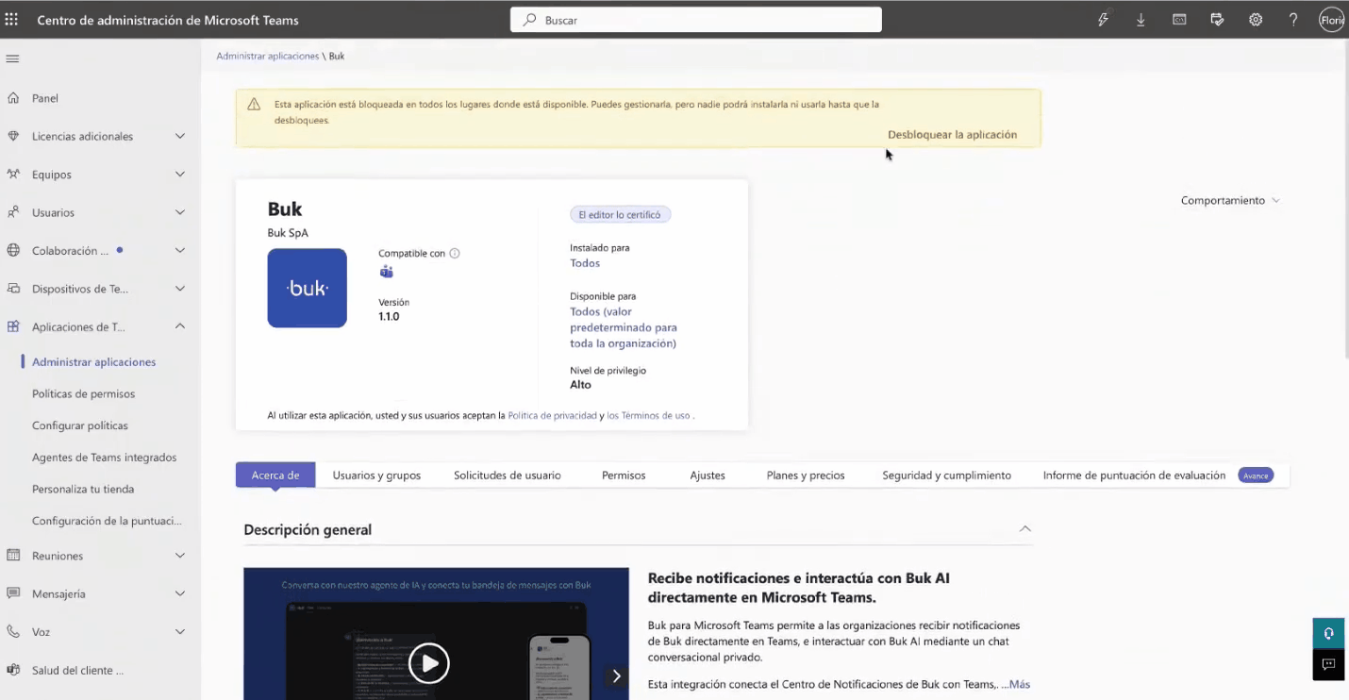
Task: Click the calendar checkmark icon in header
Action: click(1217, 20)
